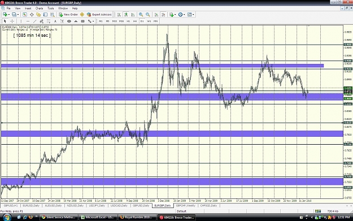Launch the yellow diamond MetaEditor icon
Viewport: 353px width, 221px height.
pos(82,15)
